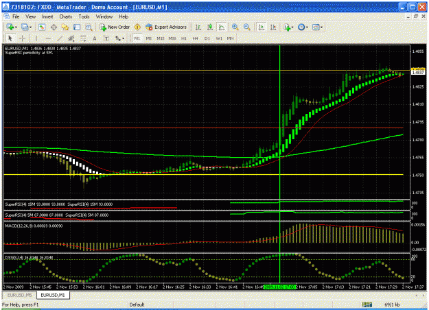Open the File menu
The height and width of the screenshot is (310, 429).
pyautogui.click(x=16, y=16)
